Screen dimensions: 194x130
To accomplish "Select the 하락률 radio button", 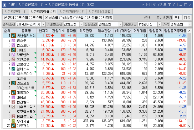I will [86, 18].
